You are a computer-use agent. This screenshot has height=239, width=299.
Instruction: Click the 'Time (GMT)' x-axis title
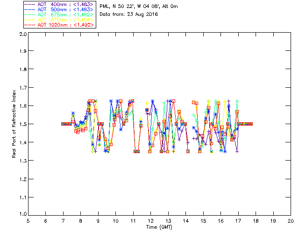click(159, 227)
